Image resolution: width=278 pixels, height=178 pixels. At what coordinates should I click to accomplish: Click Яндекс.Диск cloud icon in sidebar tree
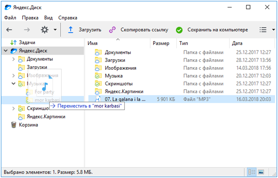point(14,51)
